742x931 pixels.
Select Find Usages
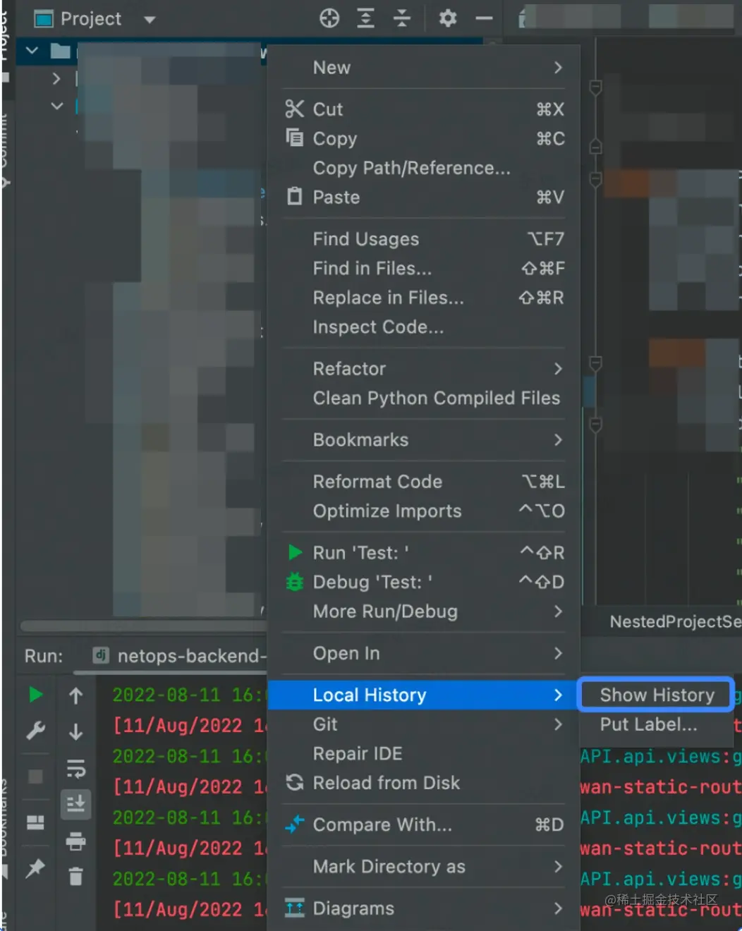click(423, 239)
